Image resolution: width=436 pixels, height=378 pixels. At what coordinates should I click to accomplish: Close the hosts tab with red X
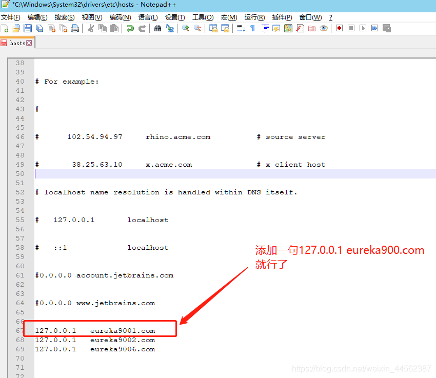[x=29, y=43]
